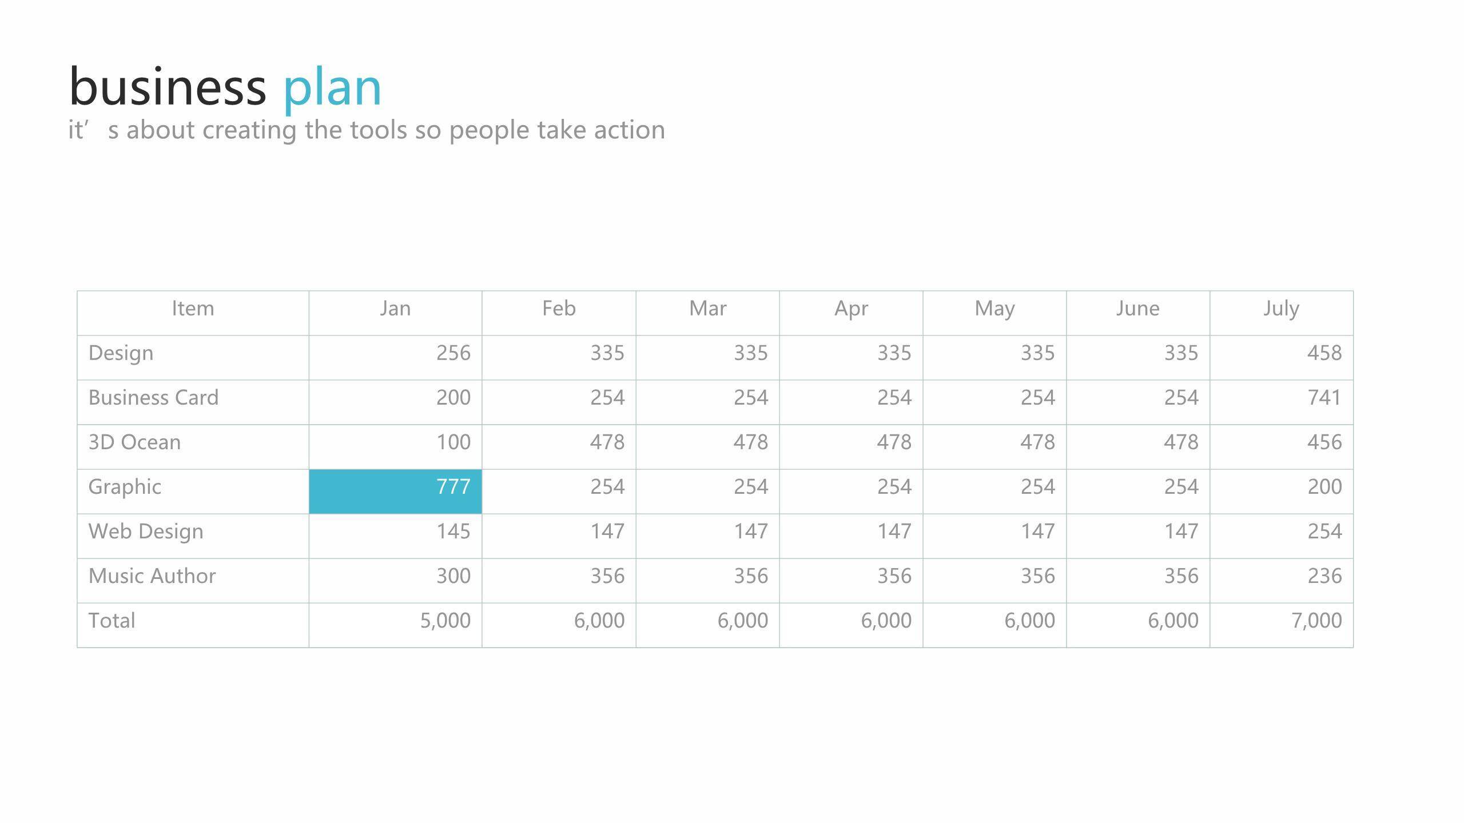
Task: Select the Web Design row label
Action: [146, 532]
